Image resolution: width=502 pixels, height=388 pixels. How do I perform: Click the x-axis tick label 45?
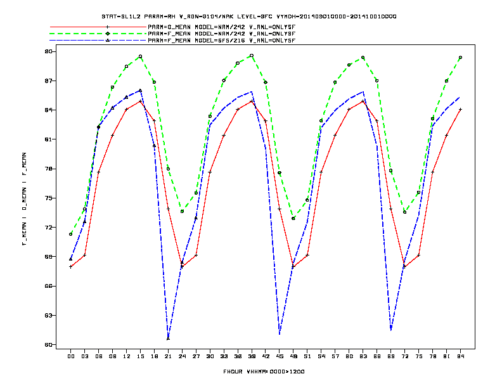click(x=280, y=356)
